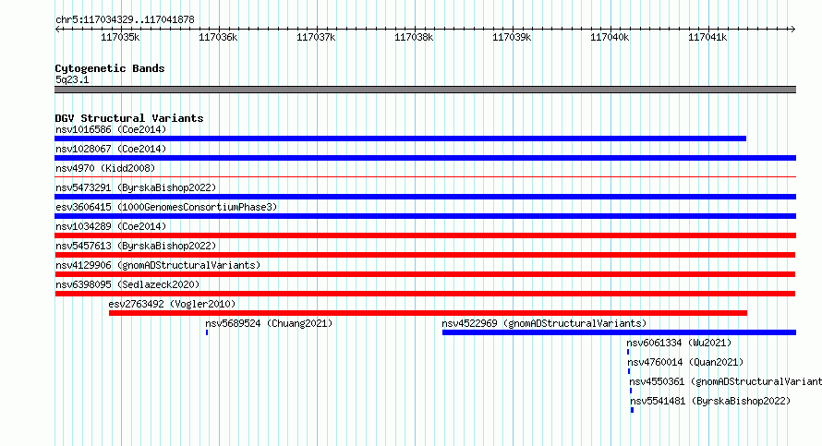Click the red bar for nsv5457613

(425, 255)
